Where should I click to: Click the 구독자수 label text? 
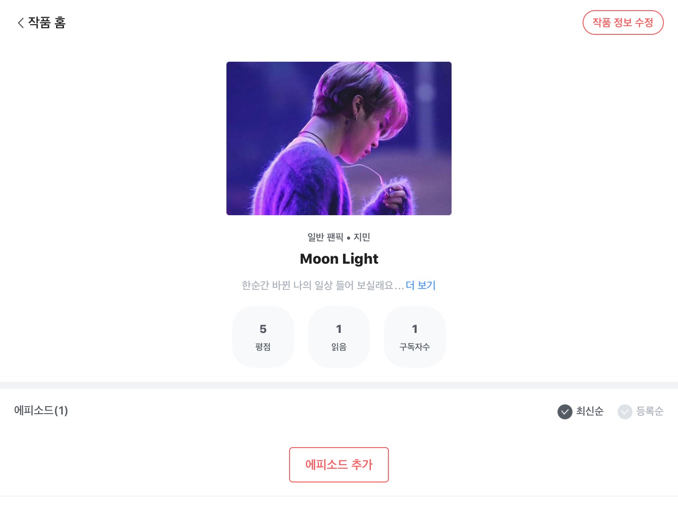414,347
